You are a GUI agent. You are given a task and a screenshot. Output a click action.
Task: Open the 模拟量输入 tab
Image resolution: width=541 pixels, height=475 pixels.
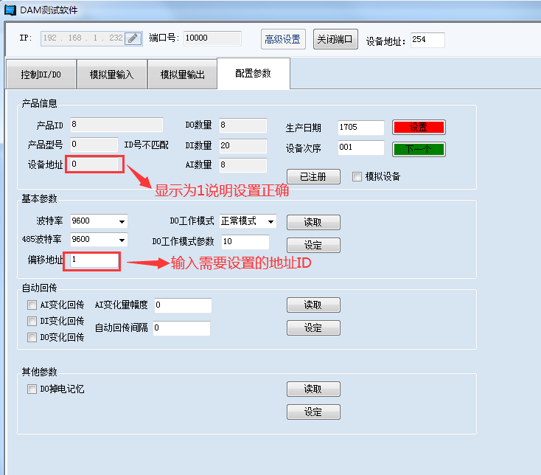pyautogui.click(x=112, y=74)
